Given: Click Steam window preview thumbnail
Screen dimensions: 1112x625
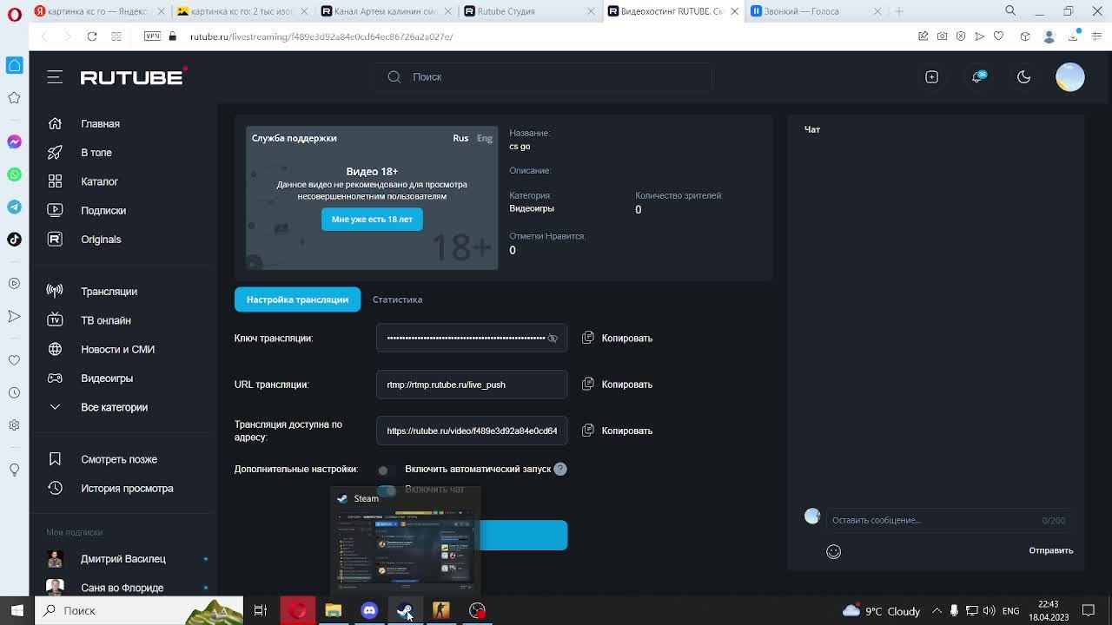Looking at the screenshot, I should click(x=404, y=538).
